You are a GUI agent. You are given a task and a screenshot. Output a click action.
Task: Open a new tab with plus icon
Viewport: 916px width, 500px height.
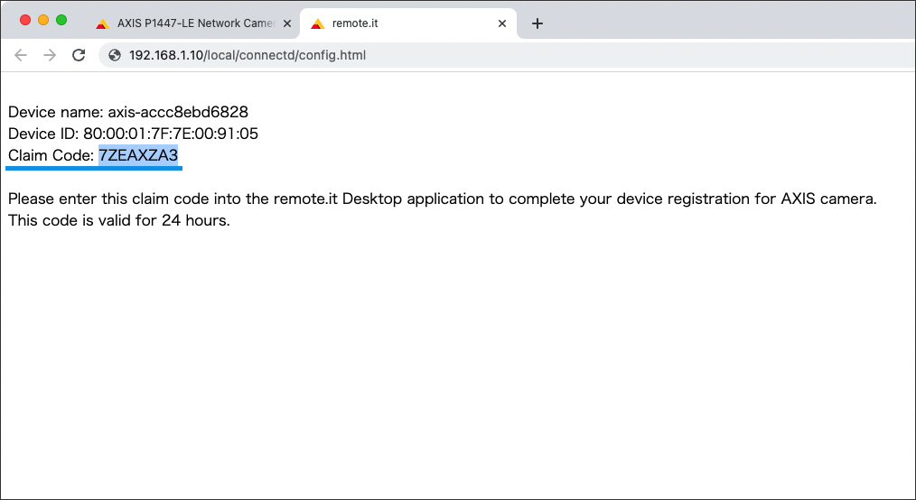537,23
